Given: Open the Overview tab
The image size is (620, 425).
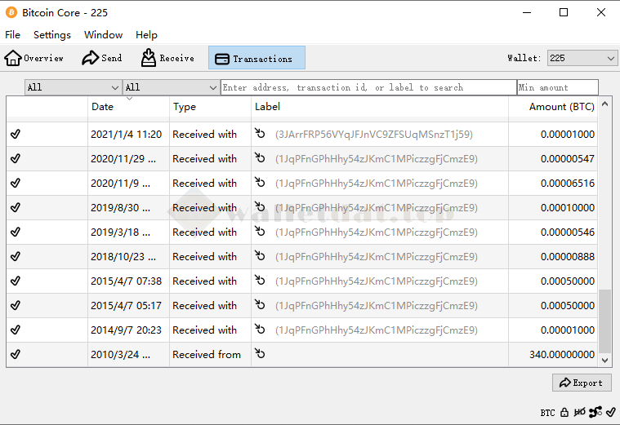Looking at the screenshot, I should pyautogui.click(x=34, y=58).
